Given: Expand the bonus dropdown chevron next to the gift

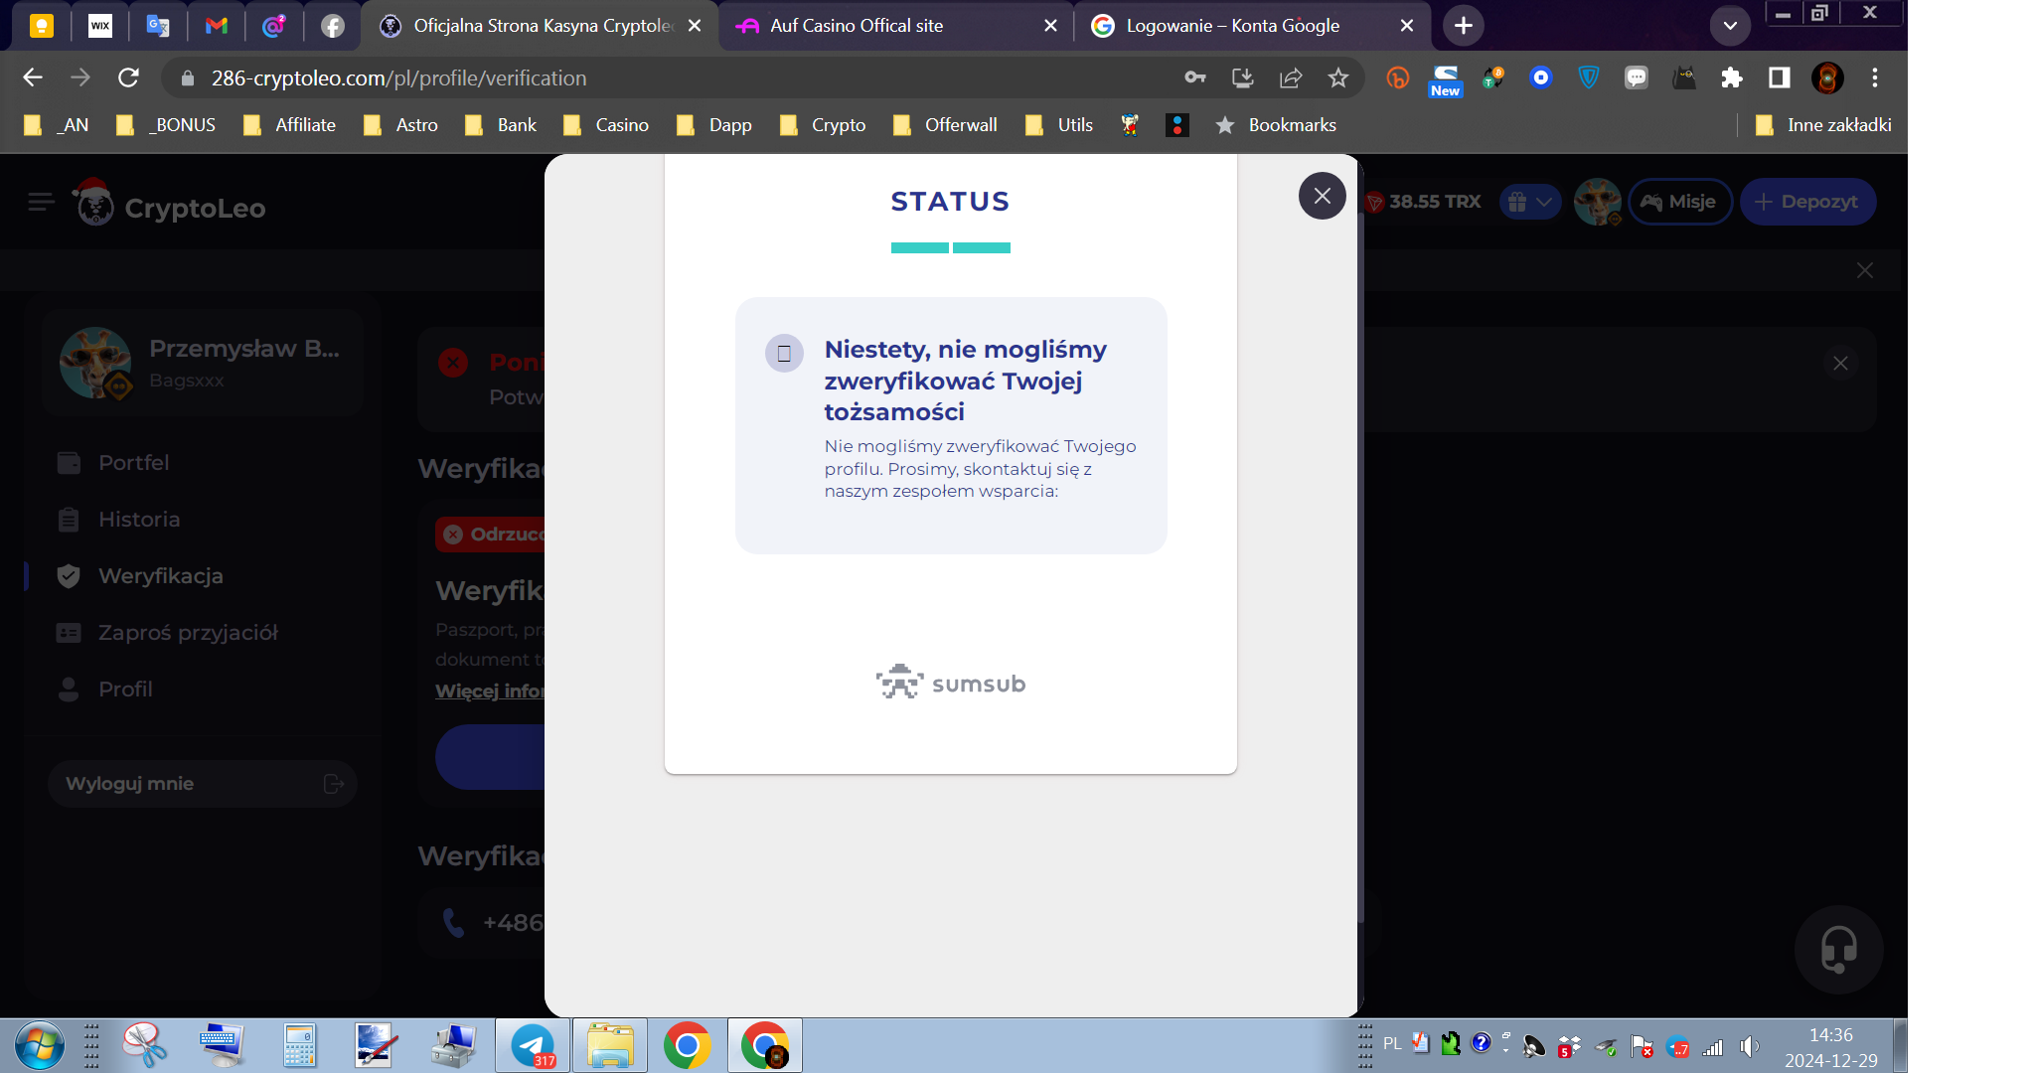Looking at the screenshot, I should coord(1543,202).
